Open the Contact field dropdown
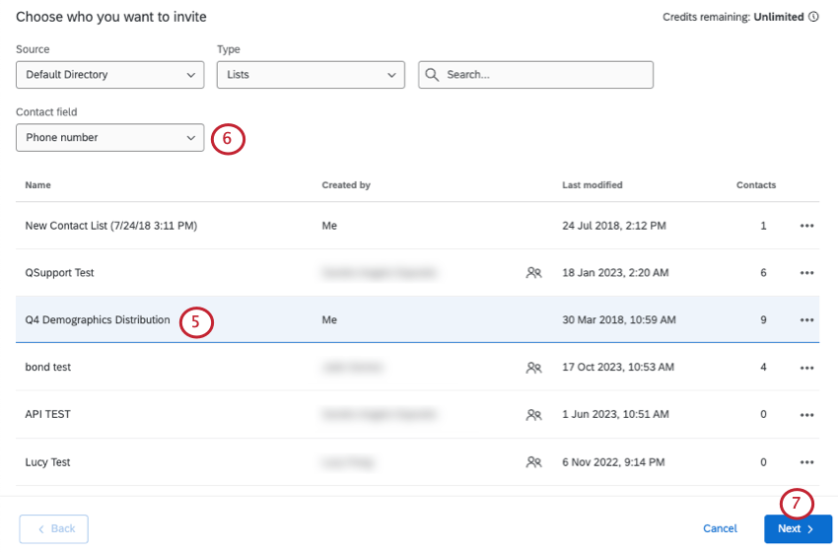Image resolution: width=838 pixels, height=552 pixels. [109, 138]
